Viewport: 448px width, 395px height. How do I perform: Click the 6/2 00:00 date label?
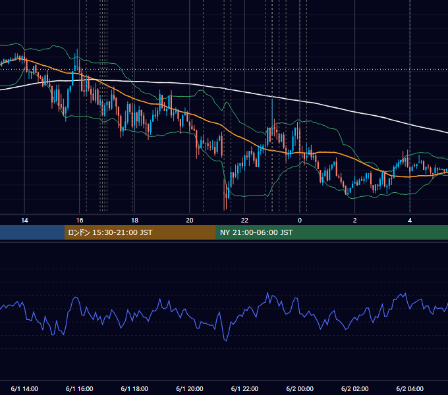pos(300,388)
